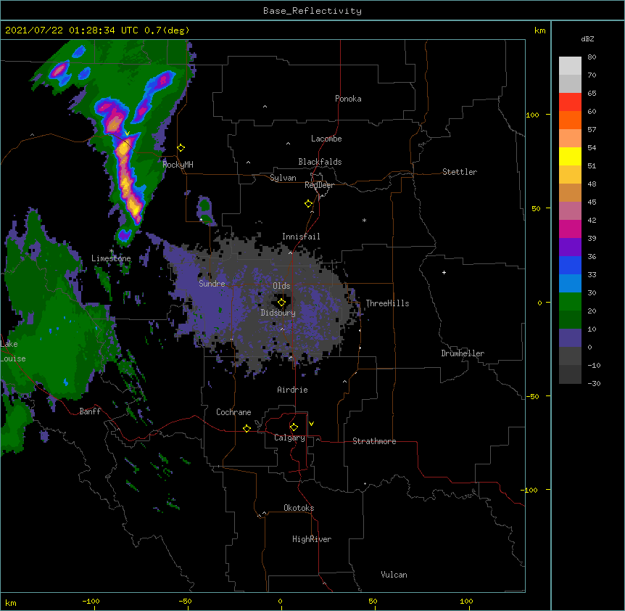Click the Stettler label

[460, 172]
